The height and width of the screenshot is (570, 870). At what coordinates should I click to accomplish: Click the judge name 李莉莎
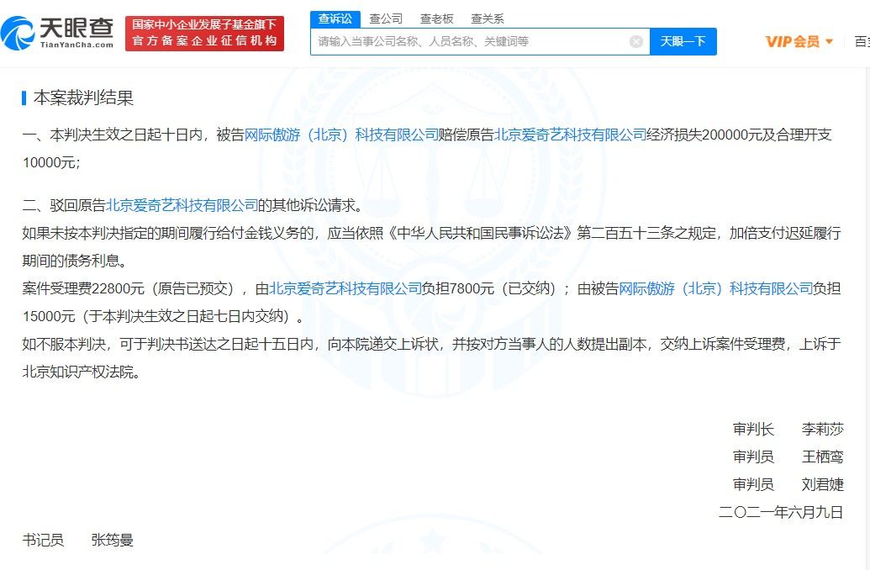point(822,429)
